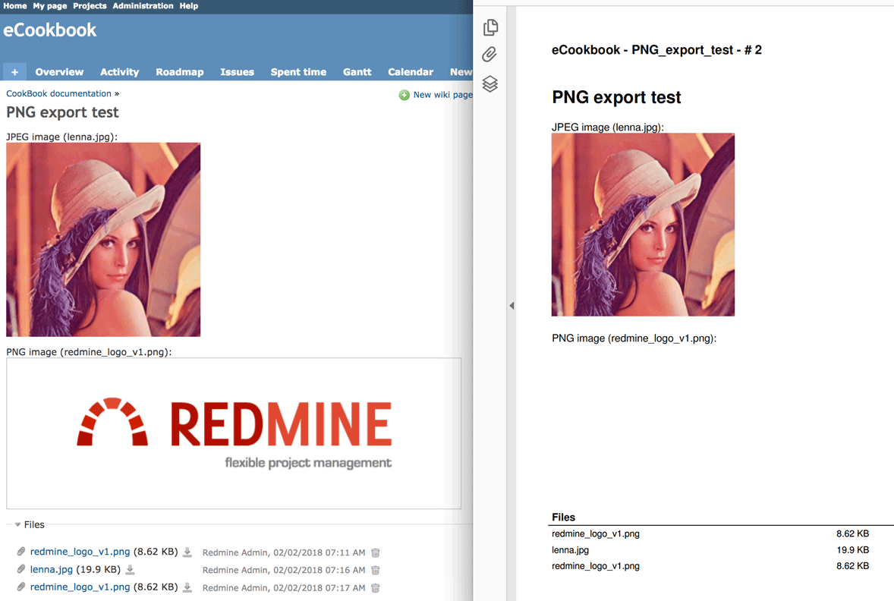The image size is (894, 601).
Task: Collapse the PDF sidebar with the arrow
Action: pyautogui.click(x=512, y=306)
